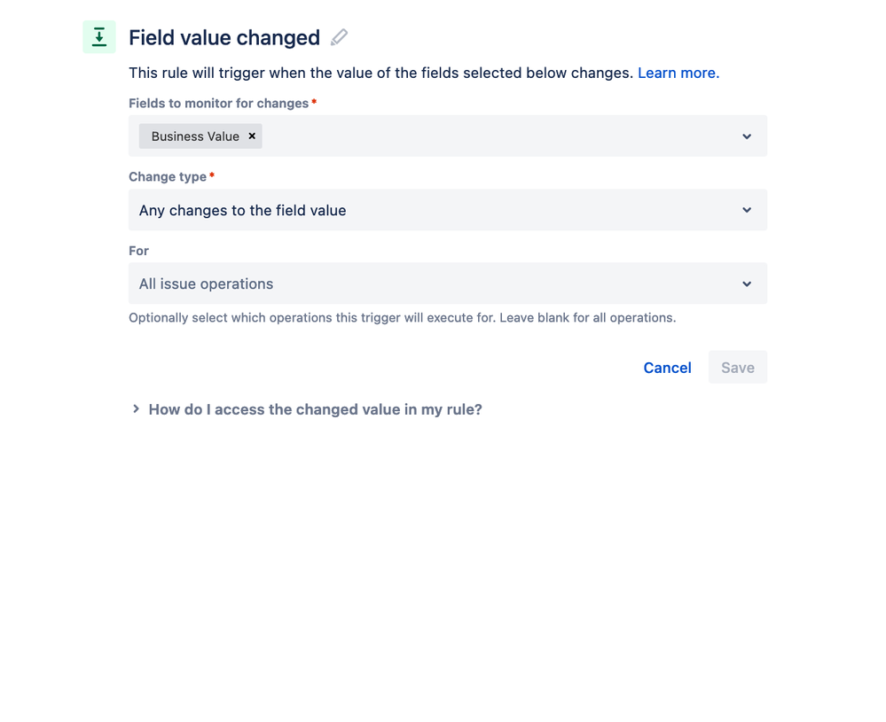Click the green Field value changed trigger icon

click(99, 37)
